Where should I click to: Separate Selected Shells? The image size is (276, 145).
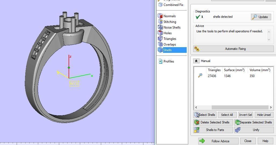coord(254,122)
